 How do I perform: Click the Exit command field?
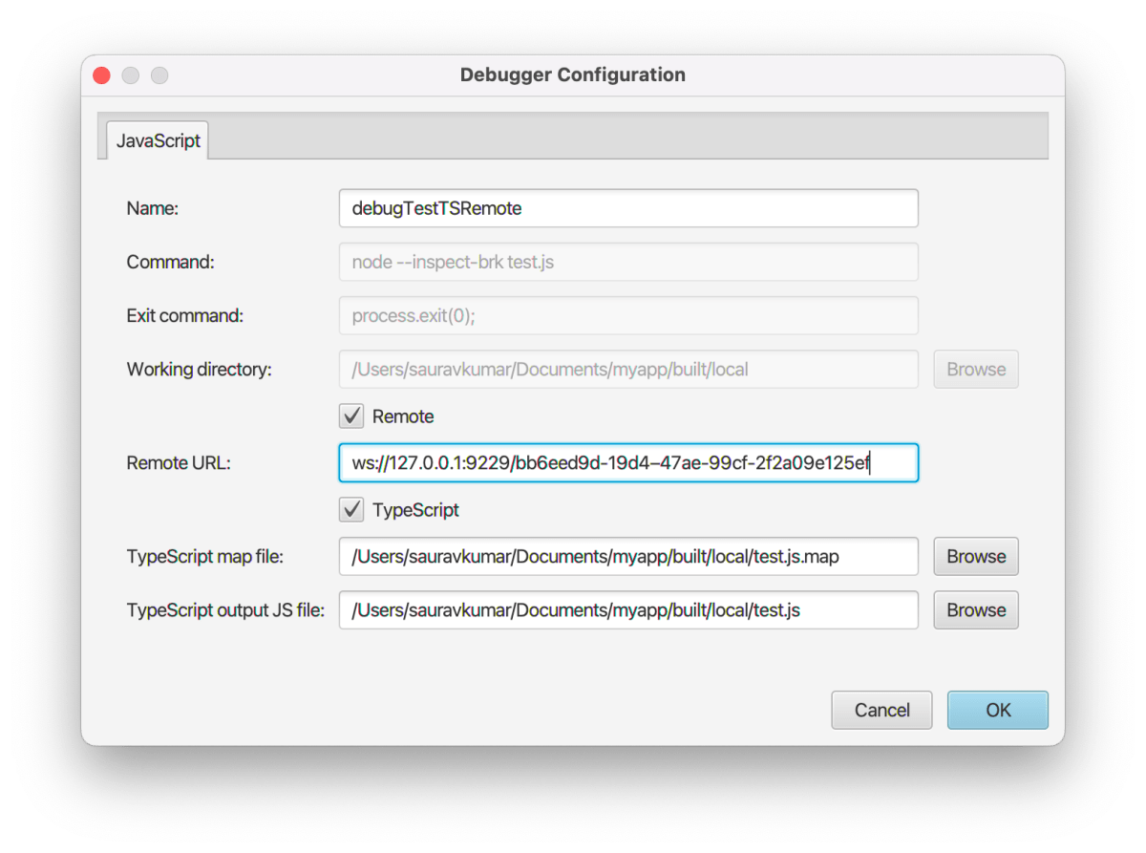point(628,315)
